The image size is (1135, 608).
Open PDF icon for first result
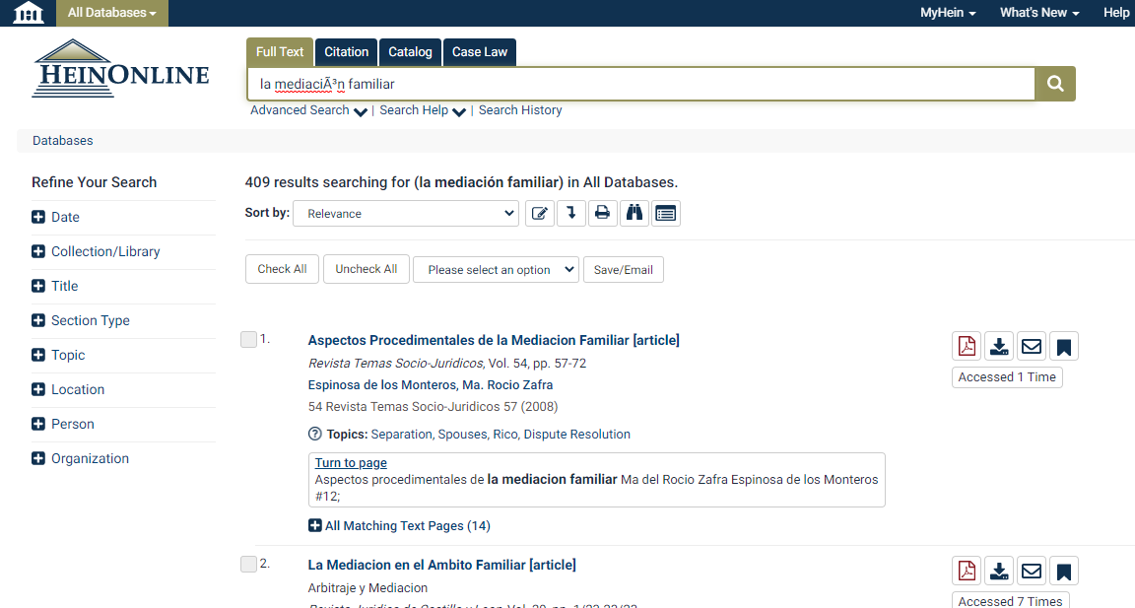pyautogui.click(x=967, y=347)
